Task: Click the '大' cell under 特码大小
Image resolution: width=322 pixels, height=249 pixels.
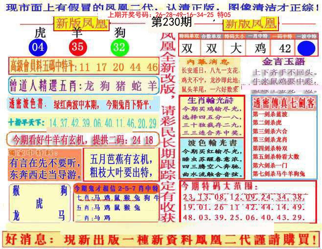Action: [x=235, y=48]
